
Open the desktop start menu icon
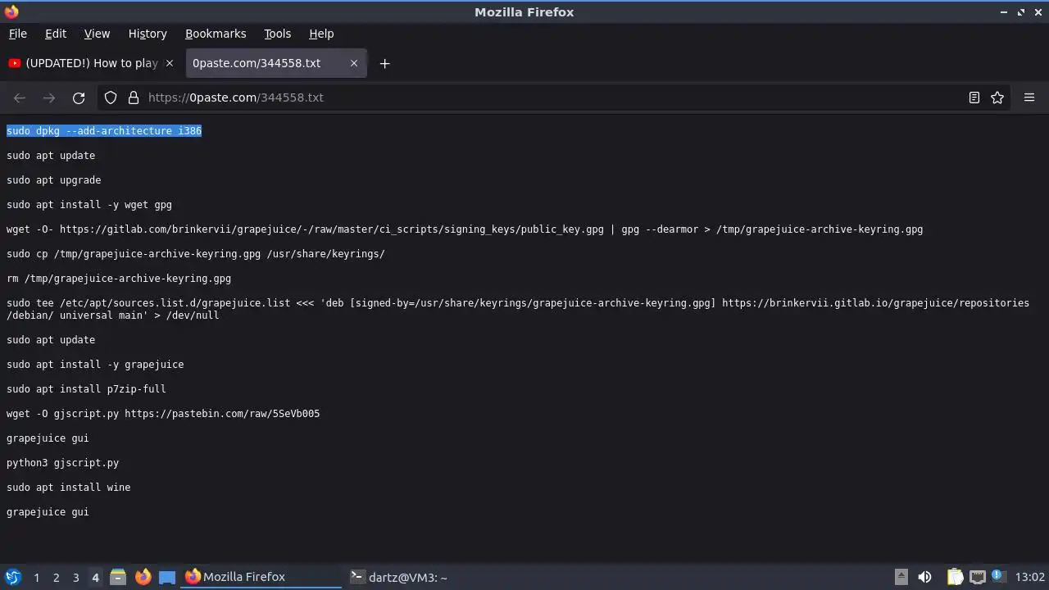pos(12,577)
